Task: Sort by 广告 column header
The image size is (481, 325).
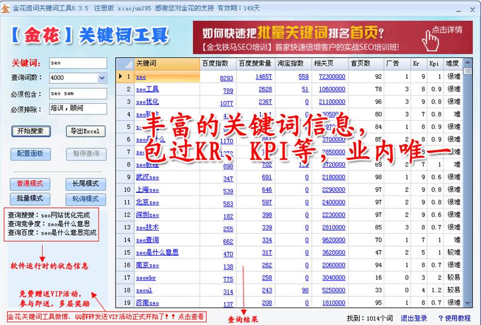Action: click(x=397, y=63)
